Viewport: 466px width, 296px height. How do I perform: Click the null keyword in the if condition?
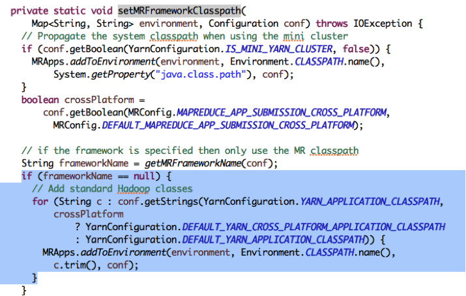click(x=144, y=176)
